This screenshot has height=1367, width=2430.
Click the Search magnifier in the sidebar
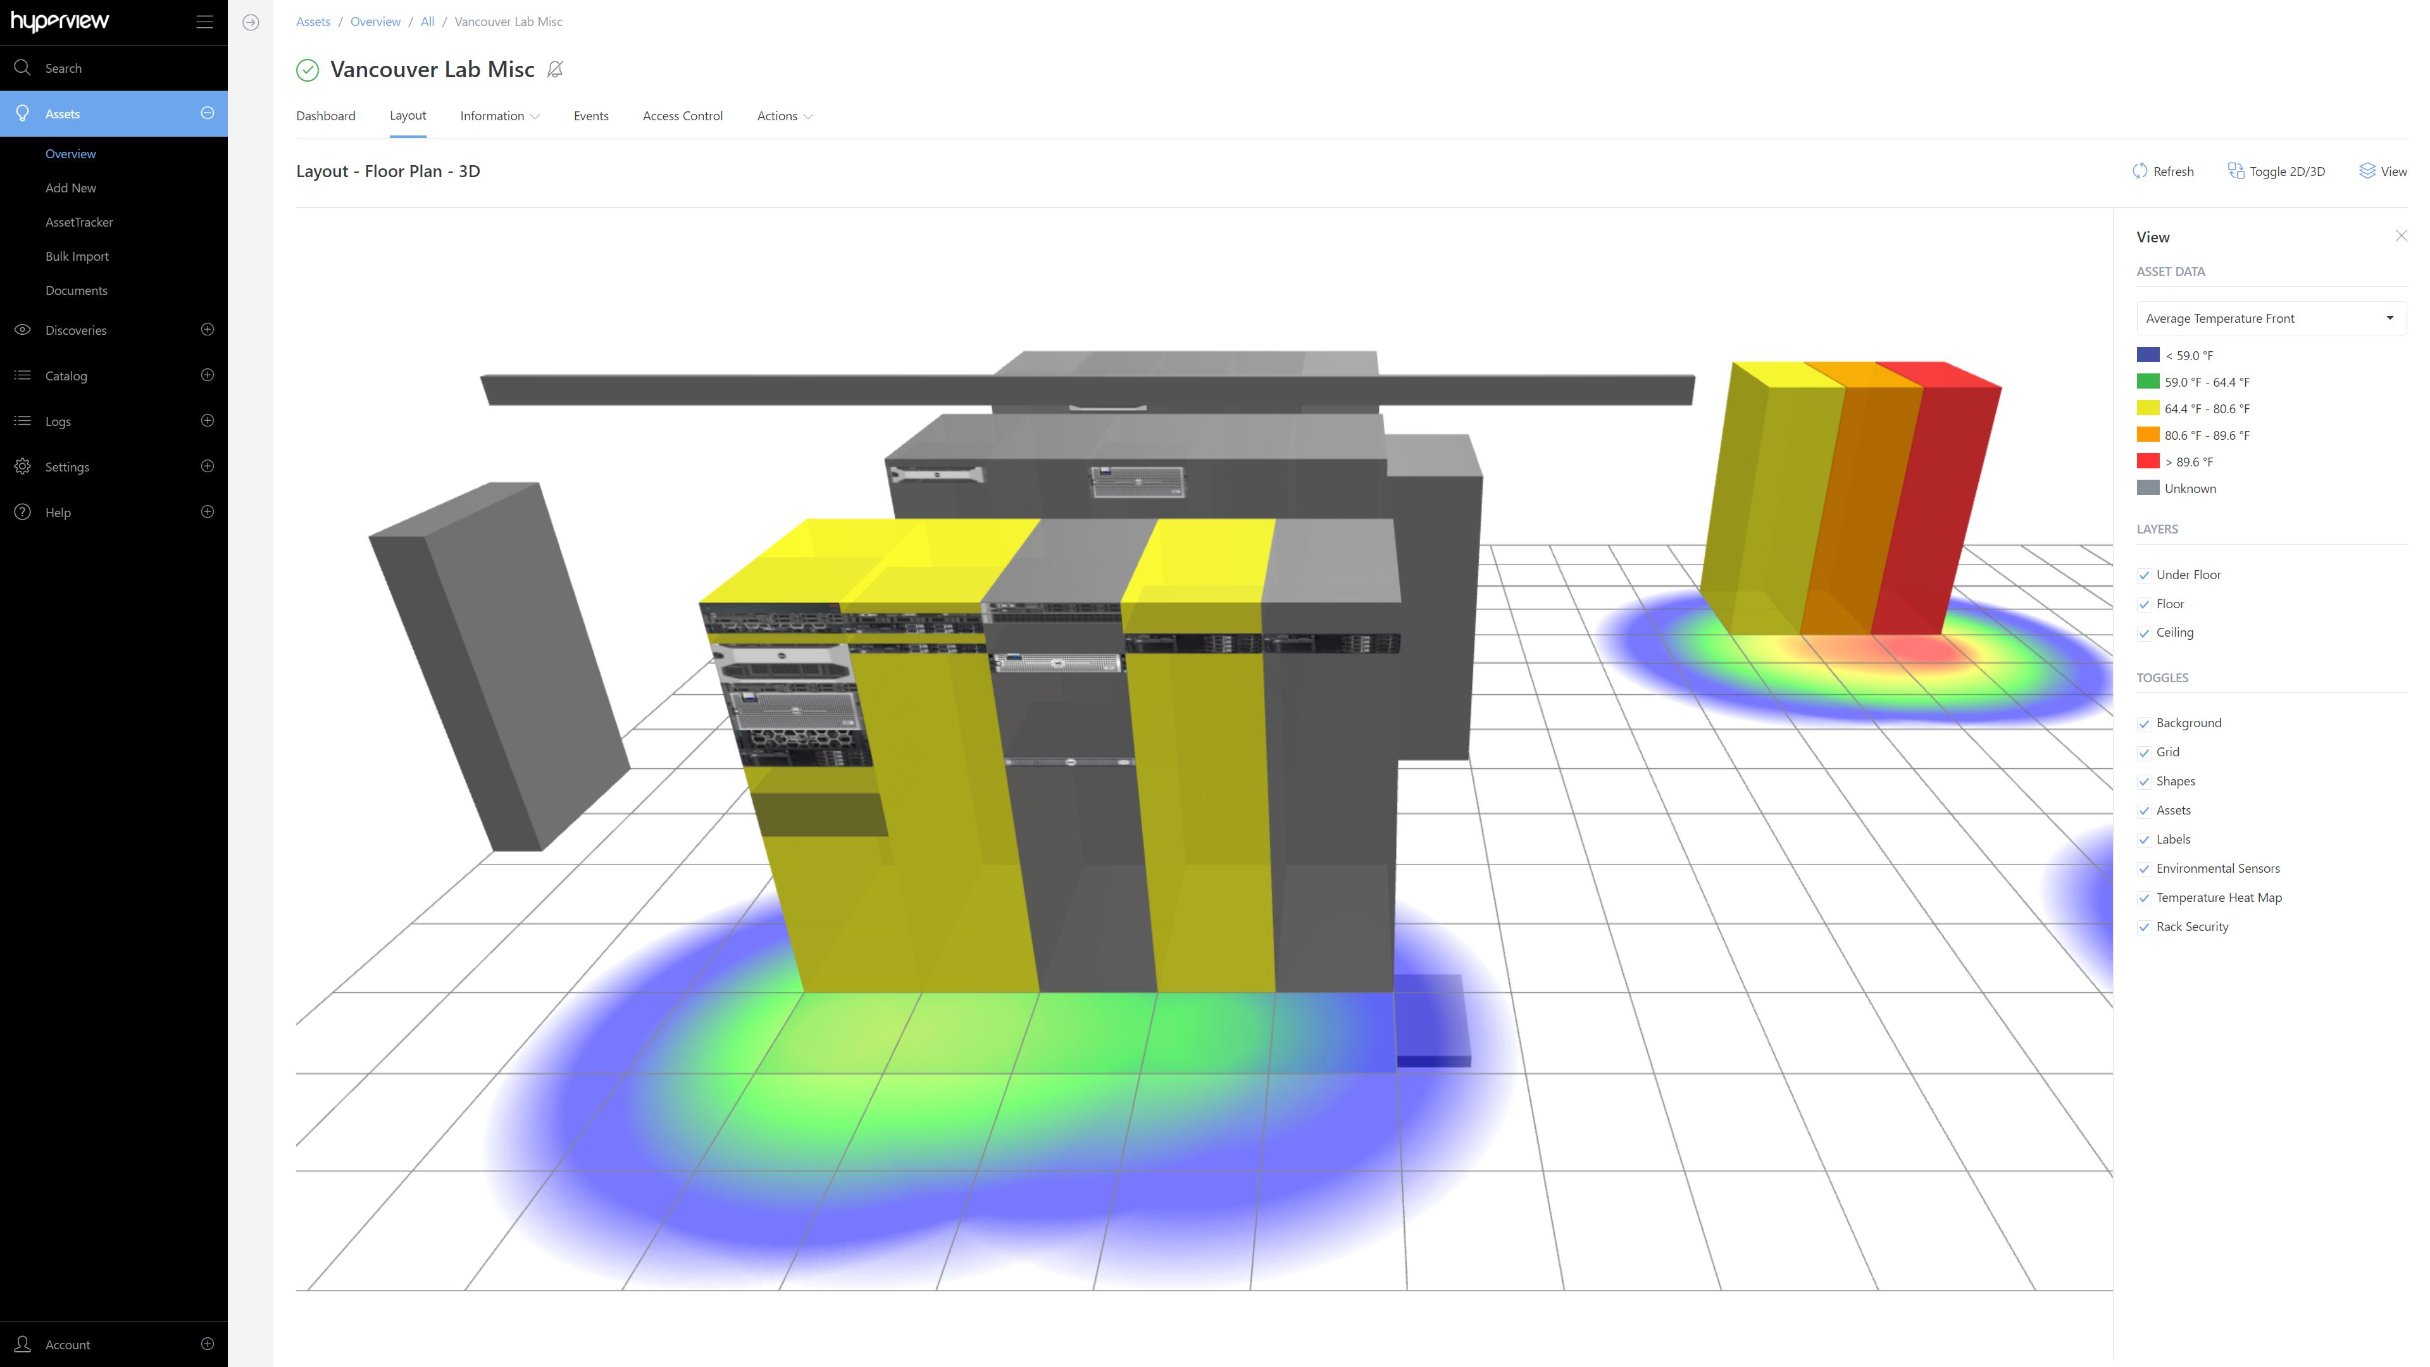(x=23, y=68)
